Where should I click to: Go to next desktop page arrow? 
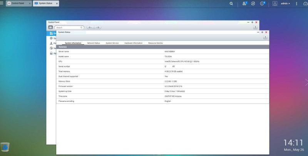tap(306, 82)
